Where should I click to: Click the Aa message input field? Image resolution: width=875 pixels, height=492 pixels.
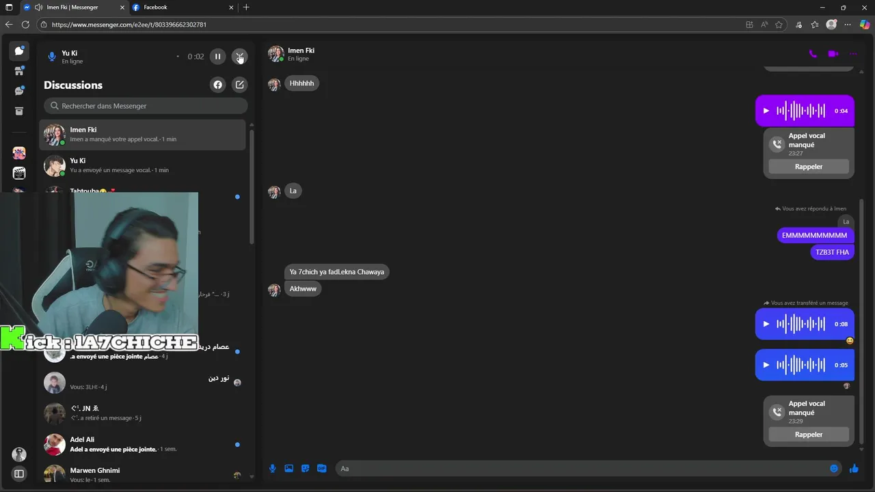[581, 469]
